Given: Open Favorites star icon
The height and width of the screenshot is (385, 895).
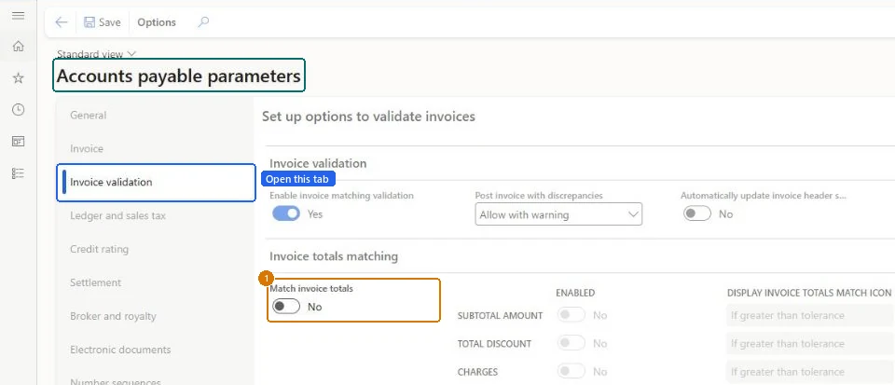Looking at the screenshot, I should pyautogui.click(x=19, y=78).
